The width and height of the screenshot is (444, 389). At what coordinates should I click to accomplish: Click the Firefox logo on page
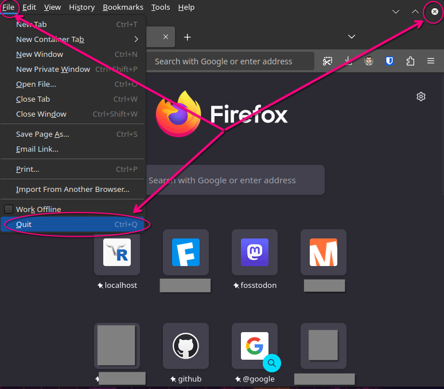[178, 114]
